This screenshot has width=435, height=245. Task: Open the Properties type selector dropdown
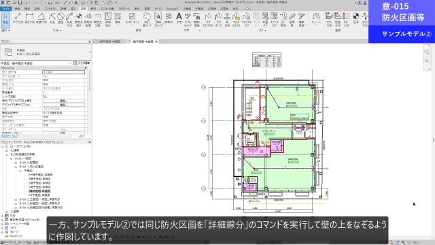point(90,52)
